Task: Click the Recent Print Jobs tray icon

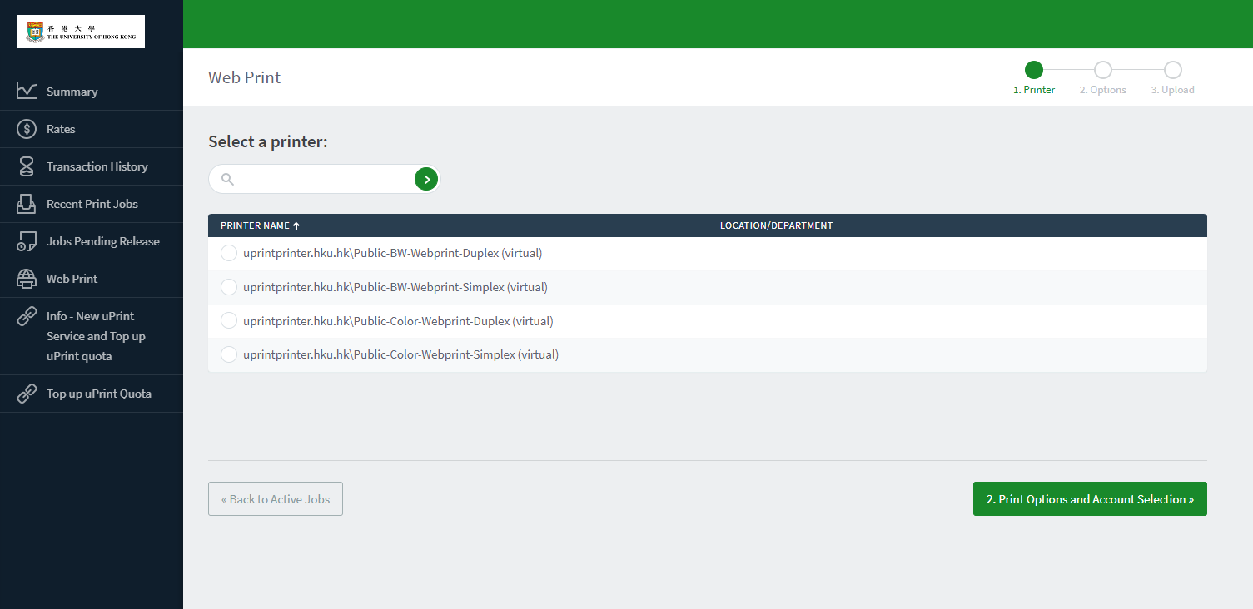Action: [27, 204]
